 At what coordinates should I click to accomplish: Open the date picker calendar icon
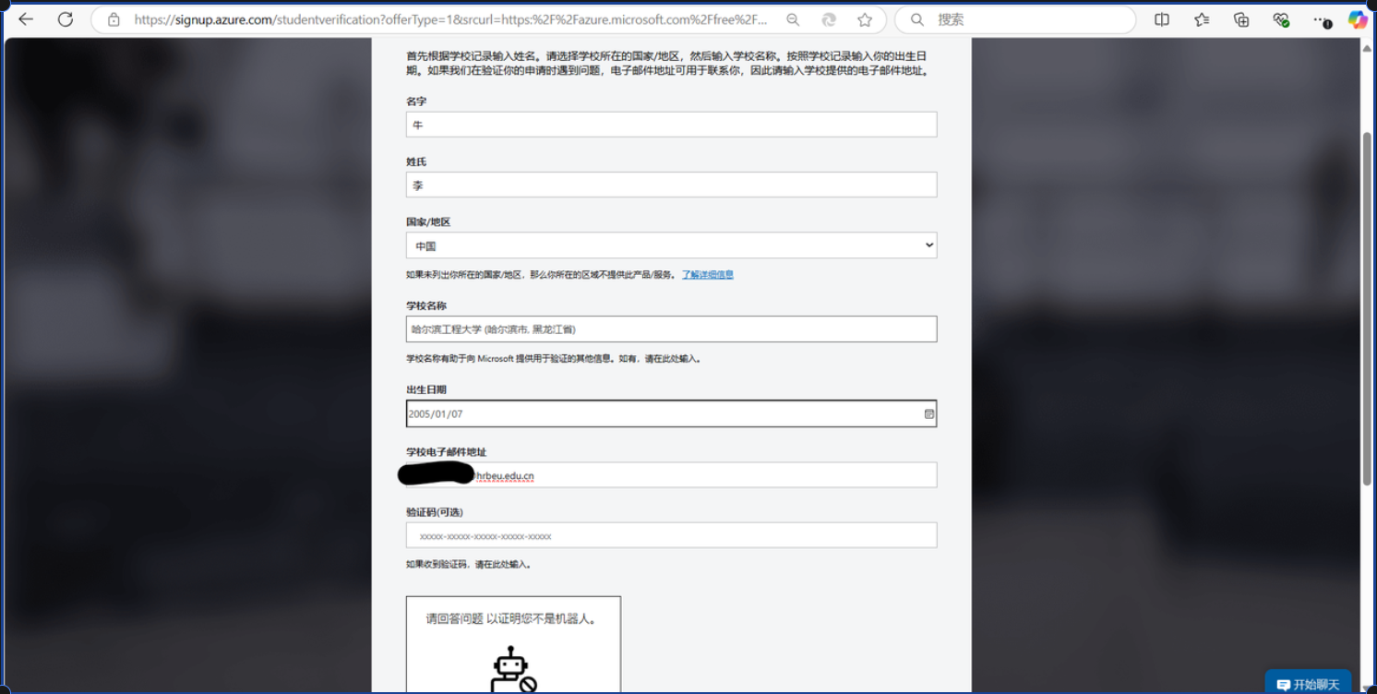(928, 414)
